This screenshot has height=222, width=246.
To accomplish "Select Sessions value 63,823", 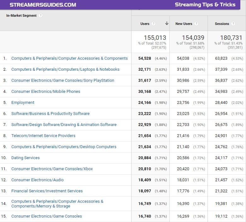I will (x=221, y=58).
